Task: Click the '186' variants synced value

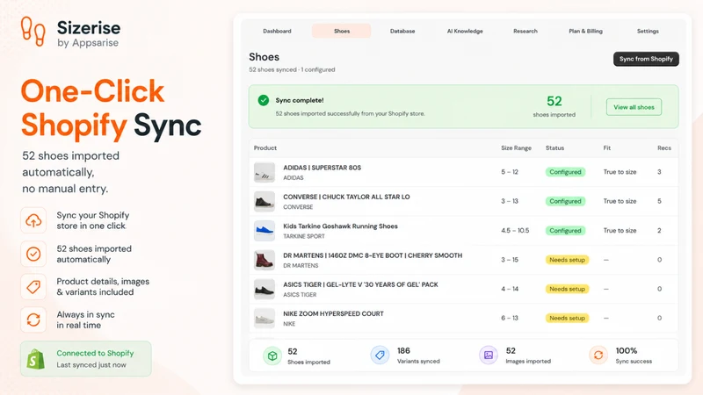Action: click(403, 350)
